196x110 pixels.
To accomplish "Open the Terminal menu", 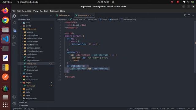I will [54, 11].
